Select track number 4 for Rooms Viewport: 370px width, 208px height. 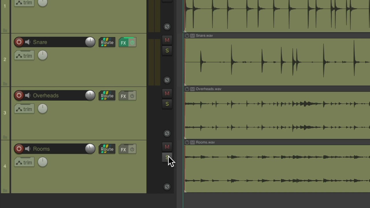(x=5, y=166)
